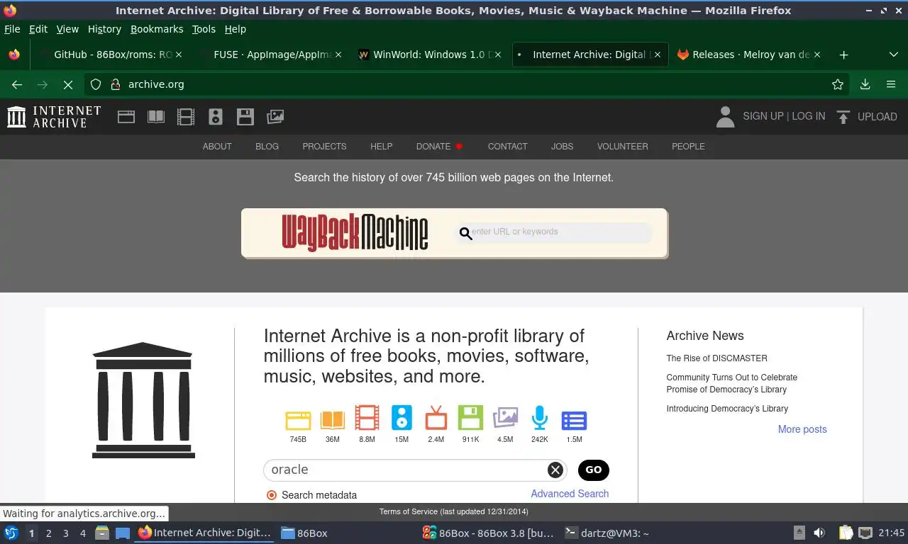Bookmark this page with the star
908x544 pixels.
(x=838, y=84)
